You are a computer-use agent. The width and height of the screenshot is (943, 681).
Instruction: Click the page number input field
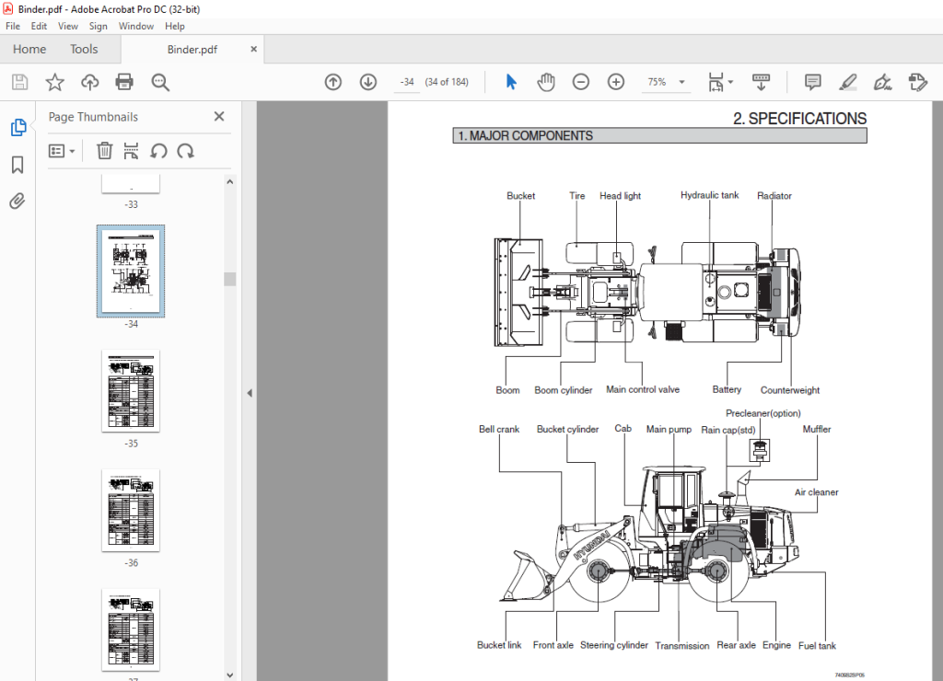coord(408,82)
